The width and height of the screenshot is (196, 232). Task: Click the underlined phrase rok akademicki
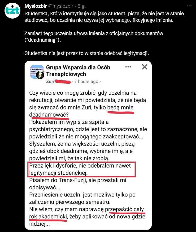click(x=48, y=217)
